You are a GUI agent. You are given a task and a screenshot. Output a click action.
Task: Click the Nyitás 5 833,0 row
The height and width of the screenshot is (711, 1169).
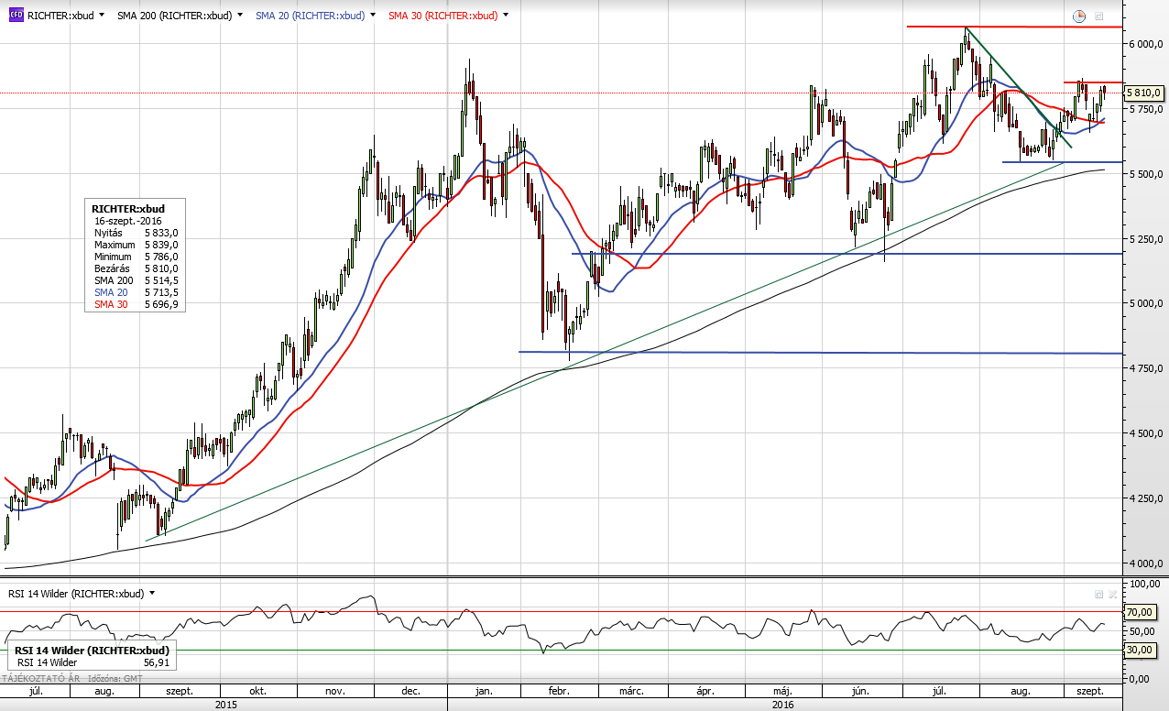pos(136,234)
